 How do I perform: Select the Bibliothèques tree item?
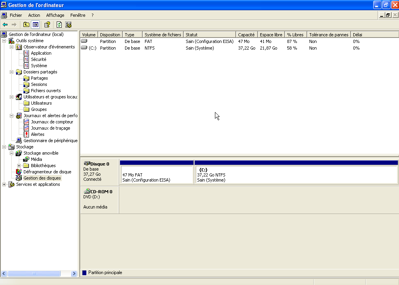43,166
